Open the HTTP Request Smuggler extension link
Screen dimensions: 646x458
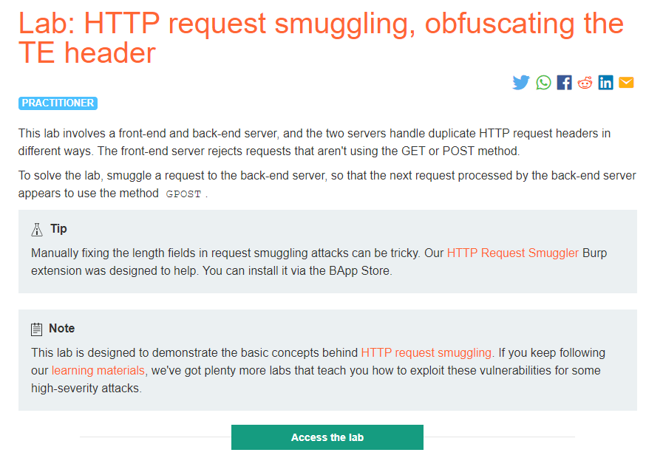513,253
